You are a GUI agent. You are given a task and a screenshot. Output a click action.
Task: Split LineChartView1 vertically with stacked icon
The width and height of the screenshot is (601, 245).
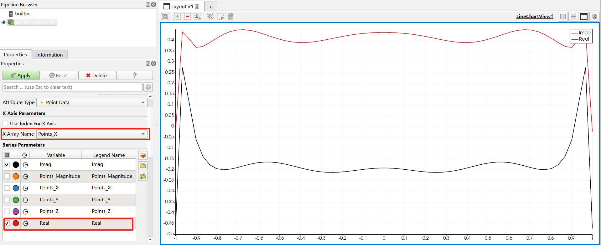pos(573,17)
